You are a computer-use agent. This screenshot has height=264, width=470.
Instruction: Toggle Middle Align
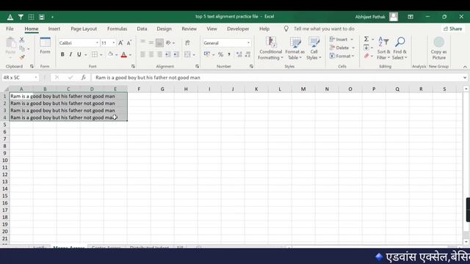pos(151,43)
